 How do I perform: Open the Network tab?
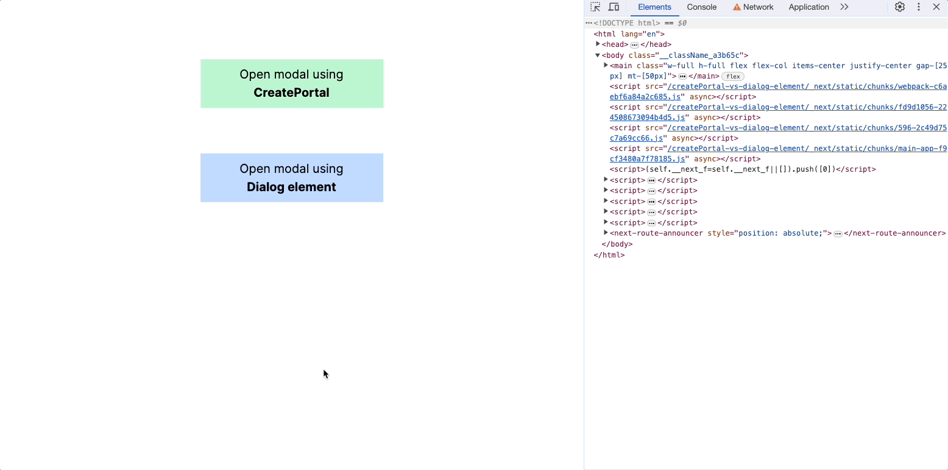pos(753,7)
